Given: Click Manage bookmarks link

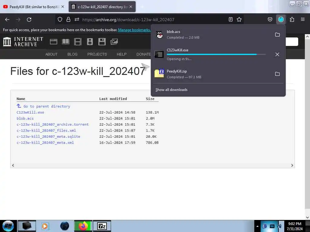Looking at the screenshot, I should [x=134, y=30].
